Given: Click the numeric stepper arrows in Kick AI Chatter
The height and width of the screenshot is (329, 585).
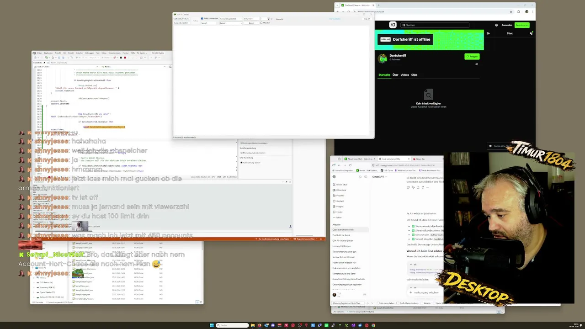Looking at the screenshot, I should coord(270,19).
